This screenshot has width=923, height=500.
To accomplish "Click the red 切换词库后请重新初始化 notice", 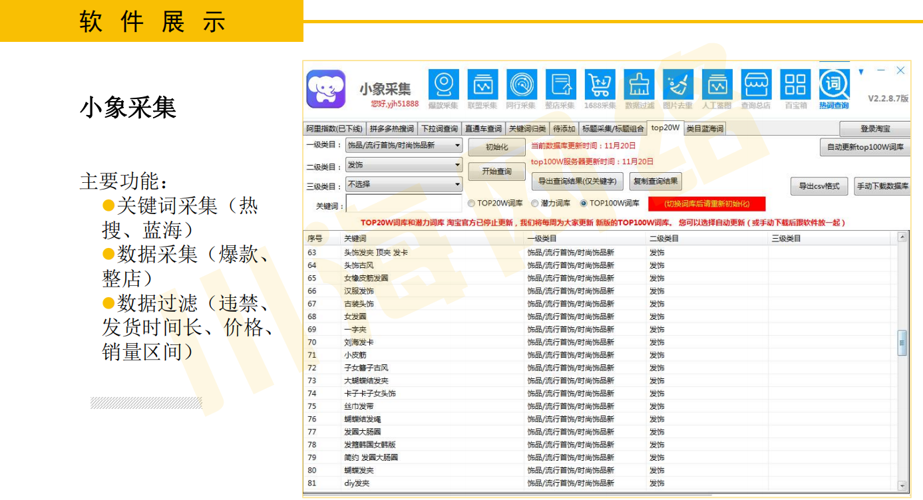I will pyautogui.click(x=707, y=204).
